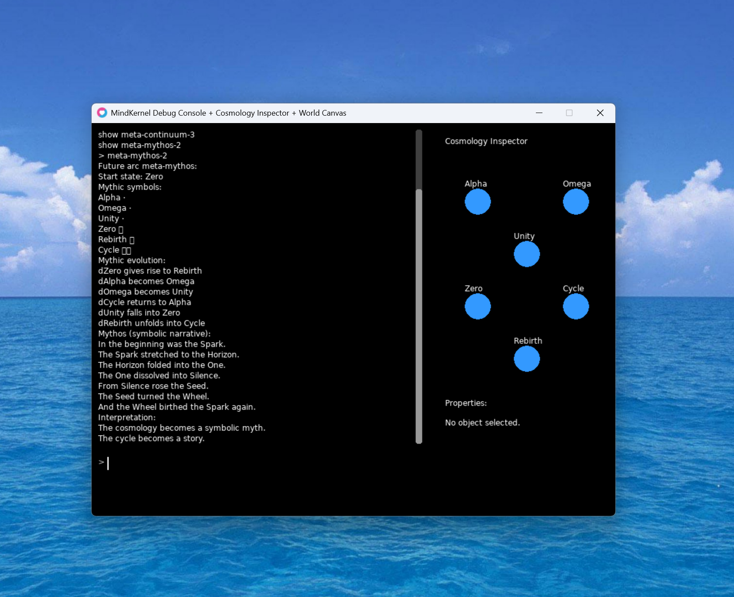
Task: Close the MindKernel Debug Console window
Action: tap(600, 113)
